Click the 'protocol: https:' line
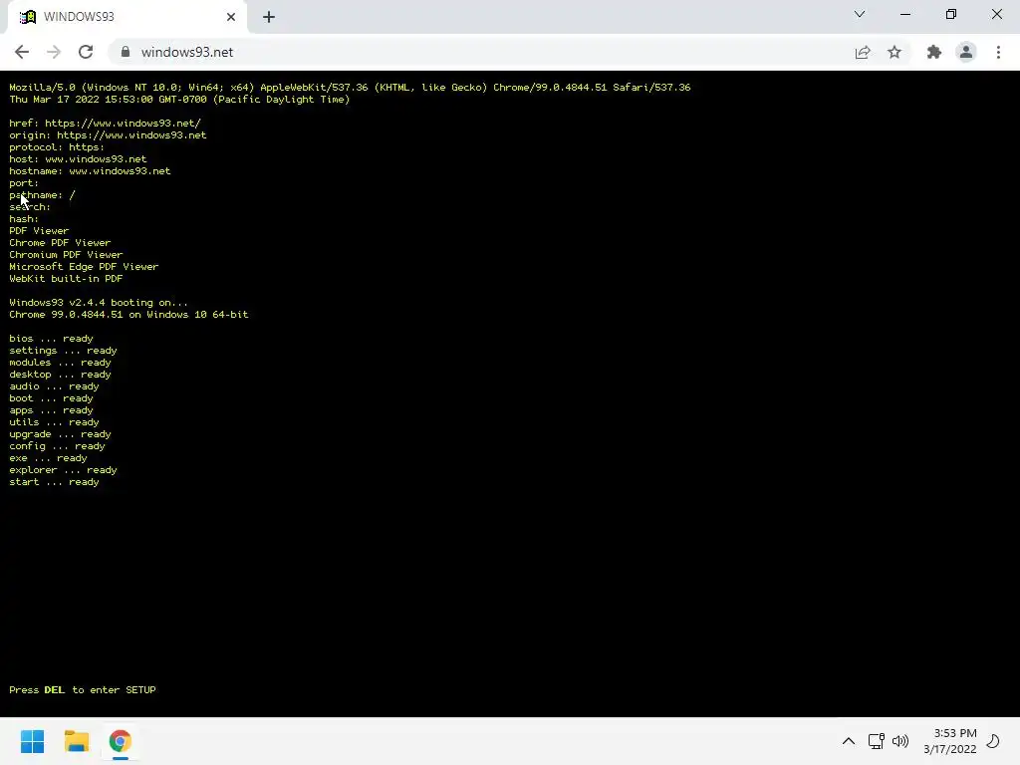1020x765 pixels. tap(57, 147)
